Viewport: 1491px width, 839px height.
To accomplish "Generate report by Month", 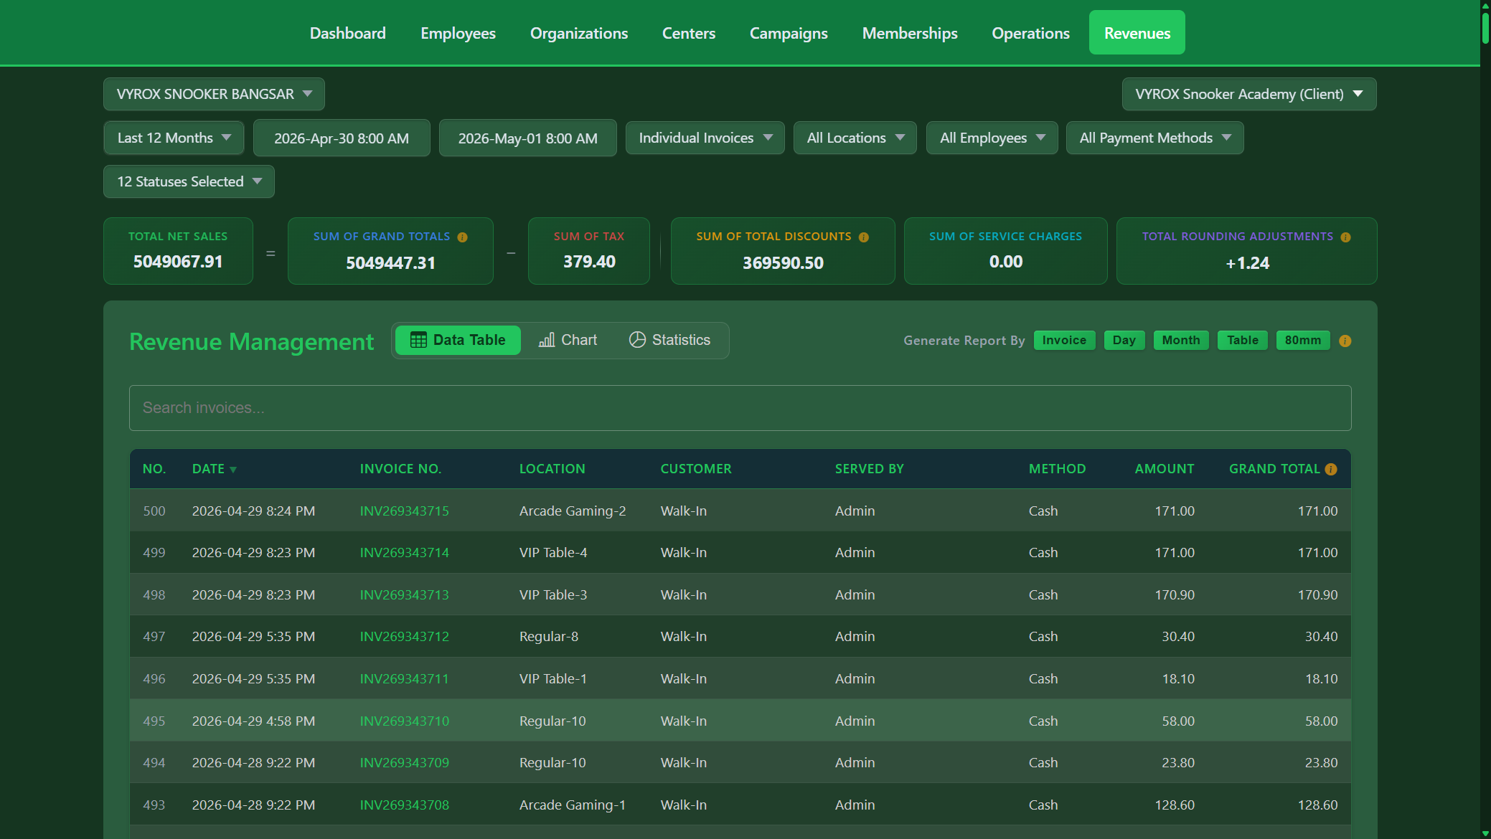I will point(1181,341).
